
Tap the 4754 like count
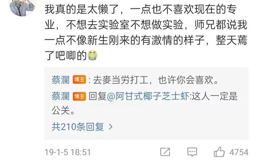[x=239, y=152]
